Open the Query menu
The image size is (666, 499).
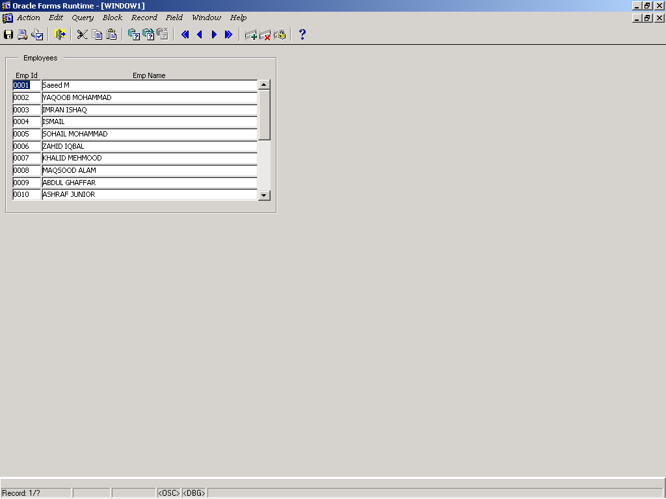click(x=83, y=18)
